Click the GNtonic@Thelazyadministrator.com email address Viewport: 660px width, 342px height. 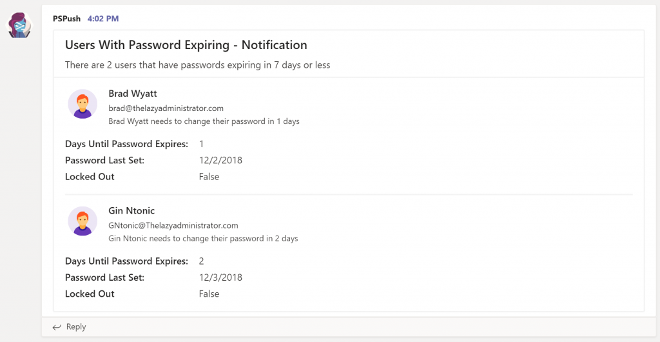click(173, 225)
